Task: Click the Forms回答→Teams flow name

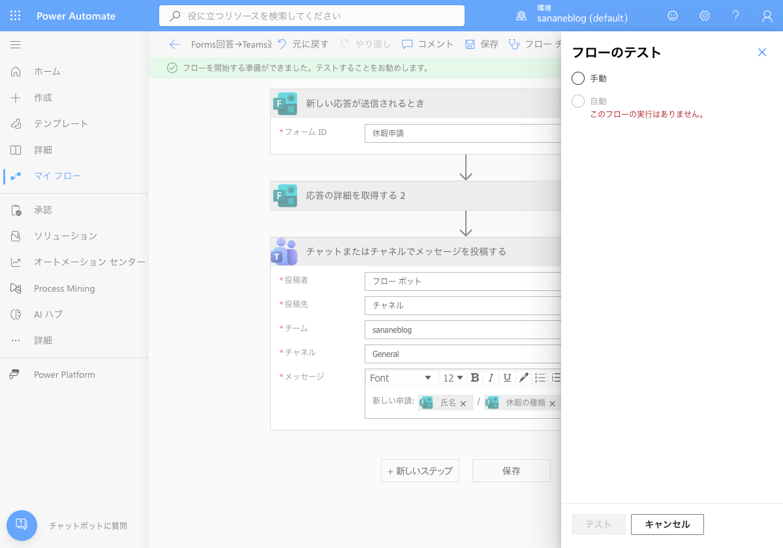Action: click(232, 44)
